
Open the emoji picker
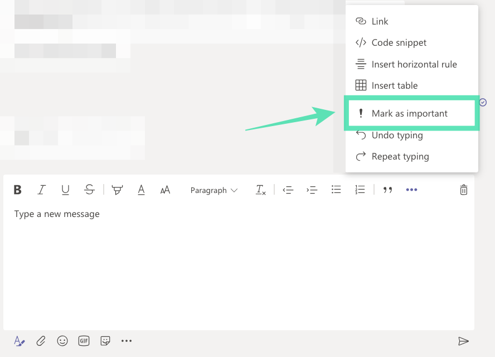click(x=62, y=341)
